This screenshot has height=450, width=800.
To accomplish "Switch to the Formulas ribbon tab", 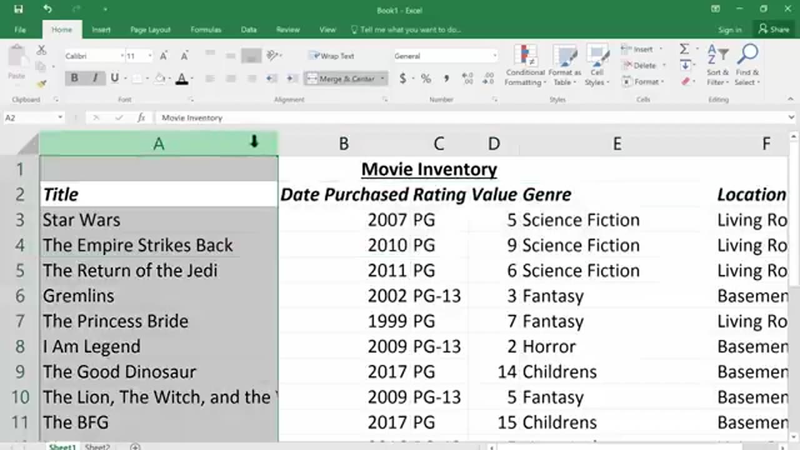I will tap(206, 29).
